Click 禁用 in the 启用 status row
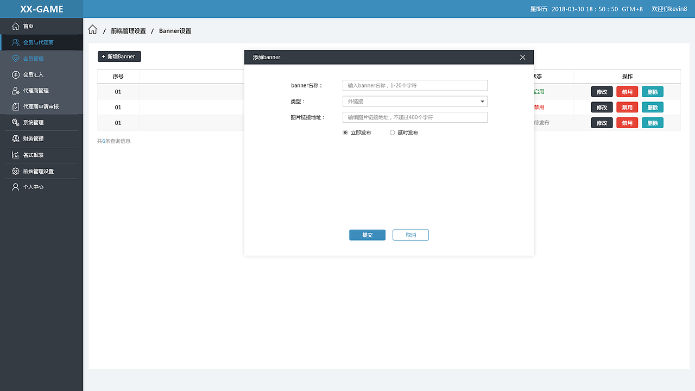Image resolution: width=695 pixels, height=391 pixels. 627,92
